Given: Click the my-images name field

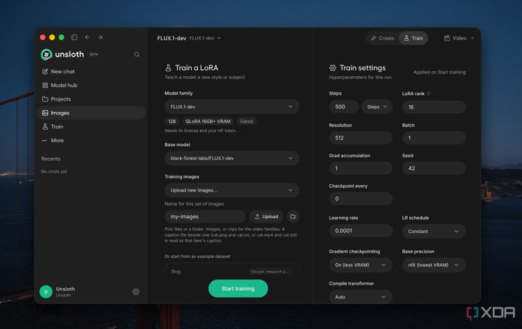Looking at the screenshot, I should 205,216.
